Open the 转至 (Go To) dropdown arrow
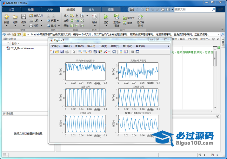 coord(58,21)
